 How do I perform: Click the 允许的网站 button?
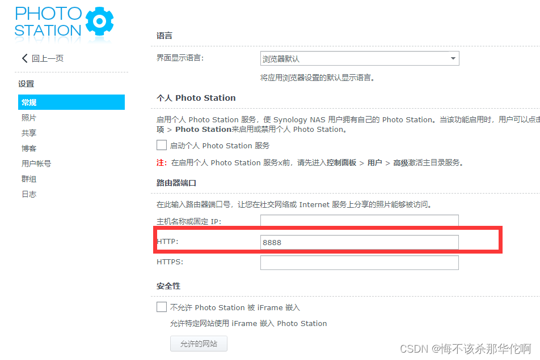coord(199,344)
